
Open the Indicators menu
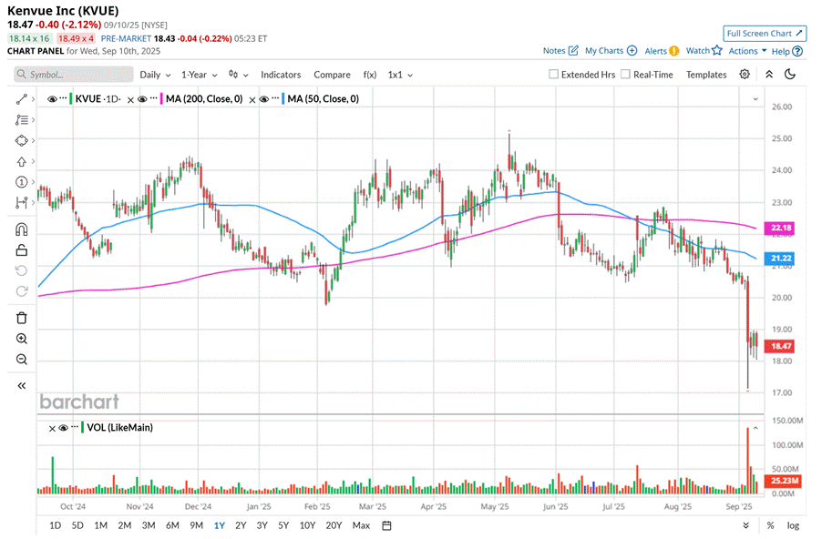tap(281, 75)
